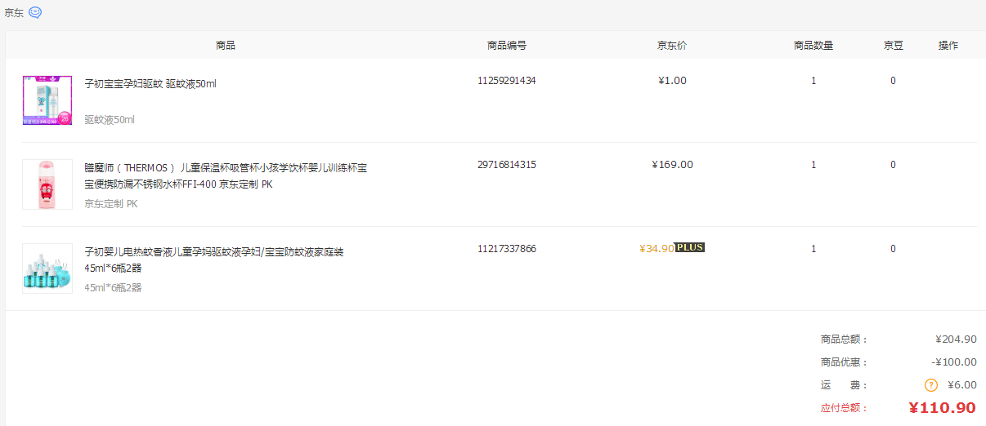986x426 pixels.
Task: Select product number 11217337866
Action: 507,249
